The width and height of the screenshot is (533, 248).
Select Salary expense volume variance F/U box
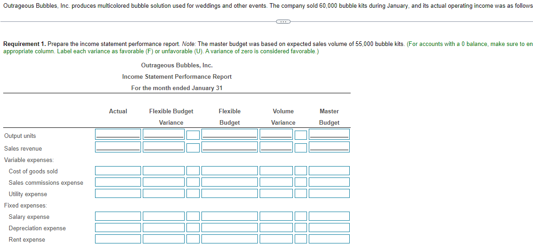coord(301,216)
